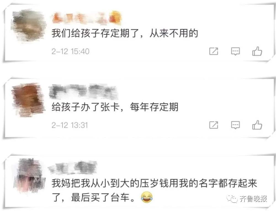Click the share icon on the 15:40 comment

[214, 51]
